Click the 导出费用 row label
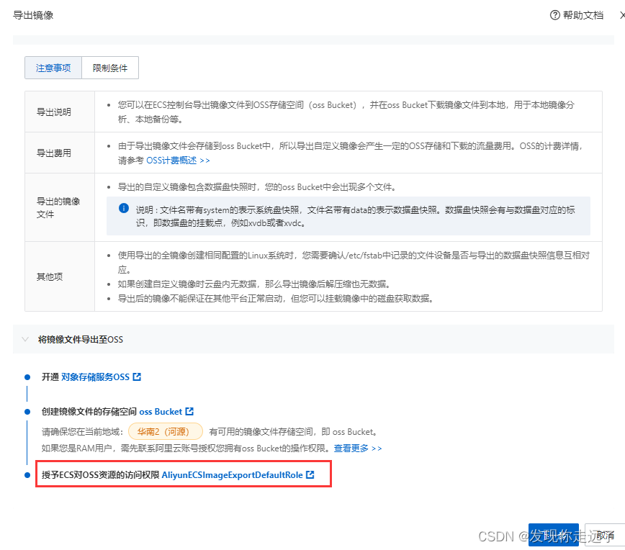 pos(54,153)
